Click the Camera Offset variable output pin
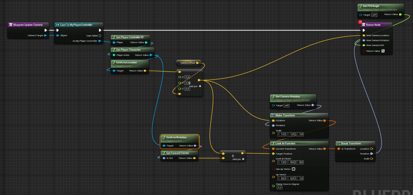This screenshot has height=195, width=413. [197, 63]
